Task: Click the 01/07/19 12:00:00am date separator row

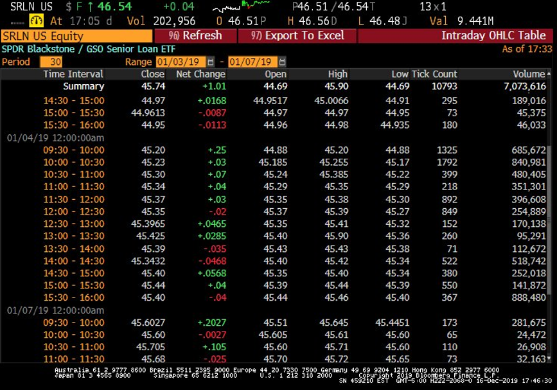Action: click(x=56, y=310)
